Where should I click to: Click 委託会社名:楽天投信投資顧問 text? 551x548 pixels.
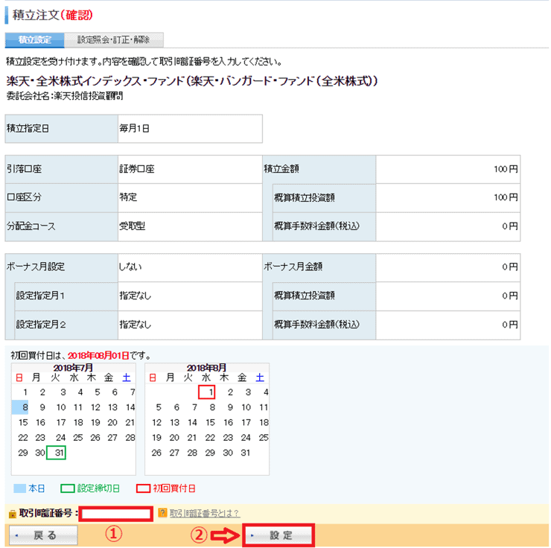point(65,96)
